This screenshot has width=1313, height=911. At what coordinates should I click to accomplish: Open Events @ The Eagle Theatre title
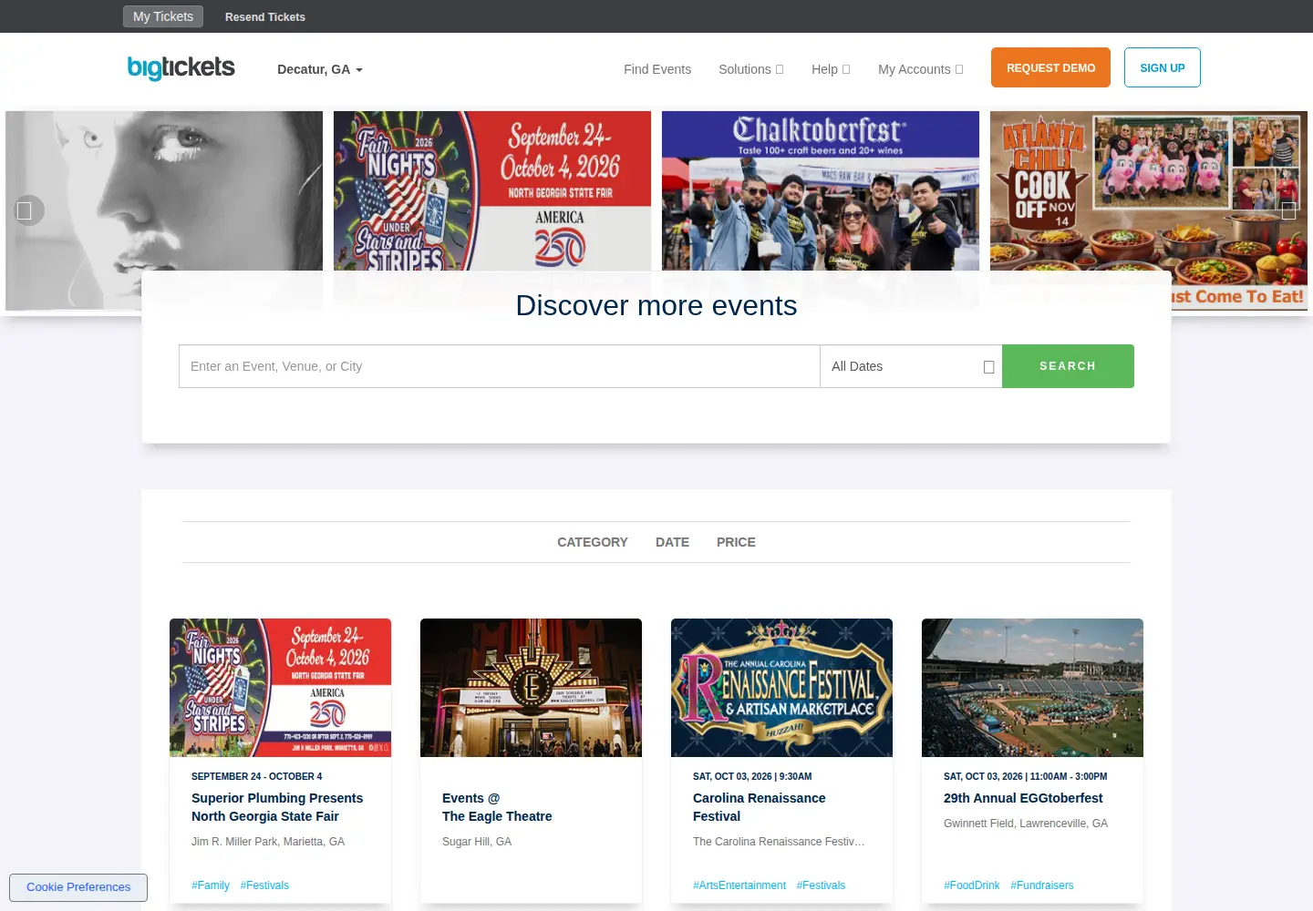tap(497, 807)
